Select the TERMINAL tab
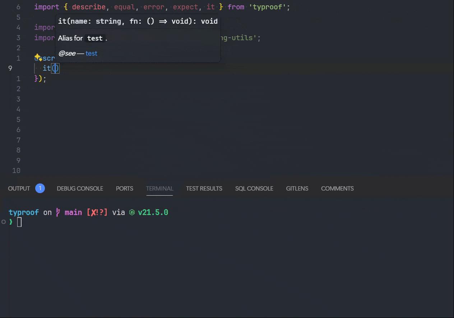The width and height of the screenshot is (454, 318). point(159,188)
